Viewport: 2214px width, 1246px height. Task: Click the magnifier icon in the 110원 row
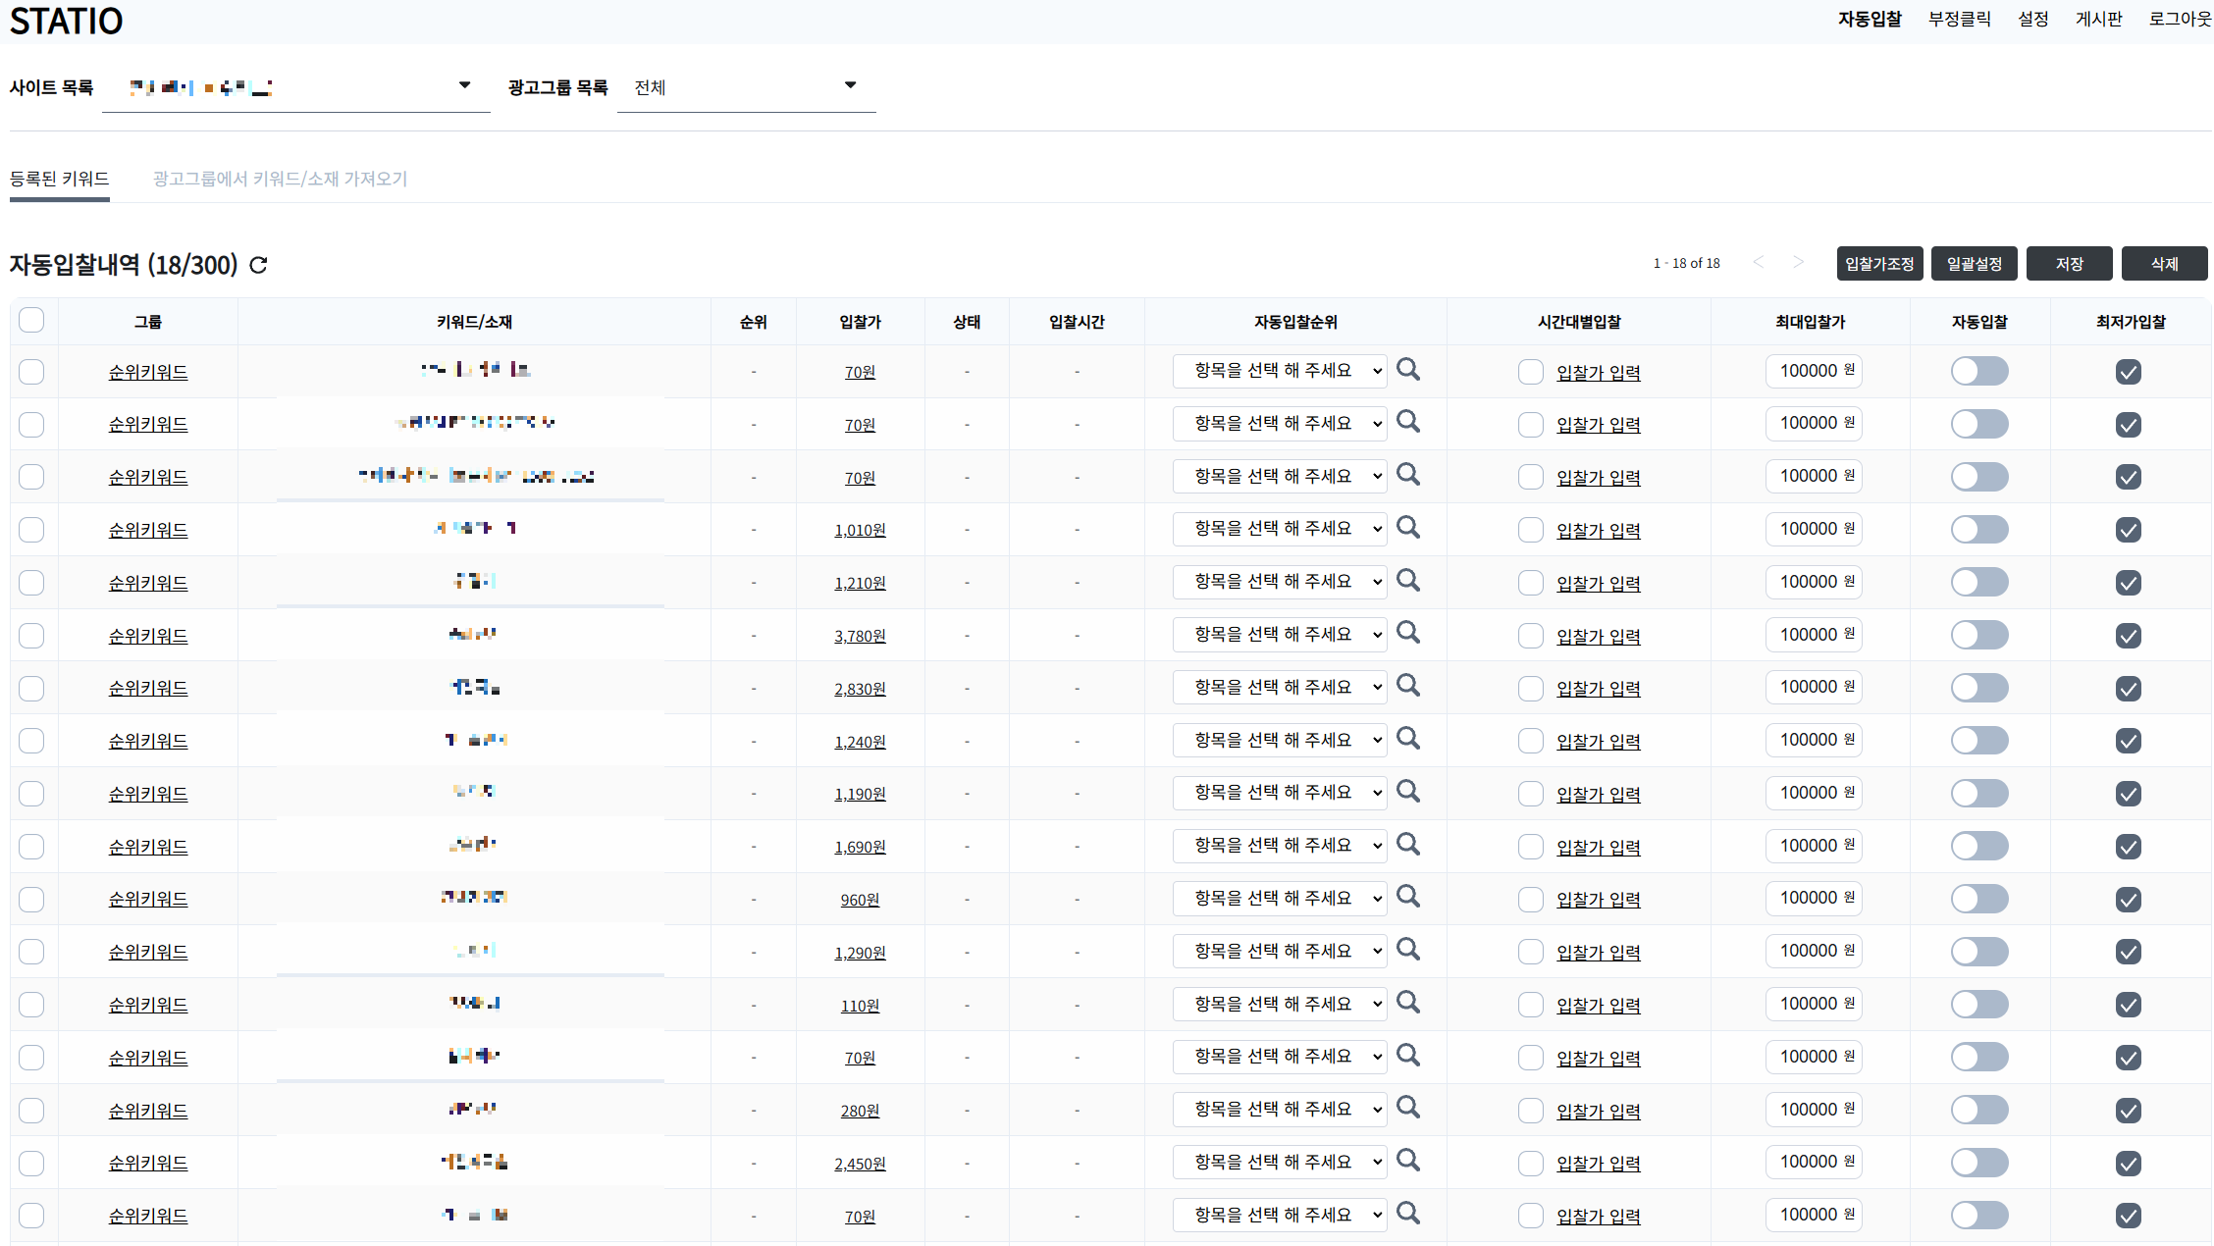pos(1408,1003)
